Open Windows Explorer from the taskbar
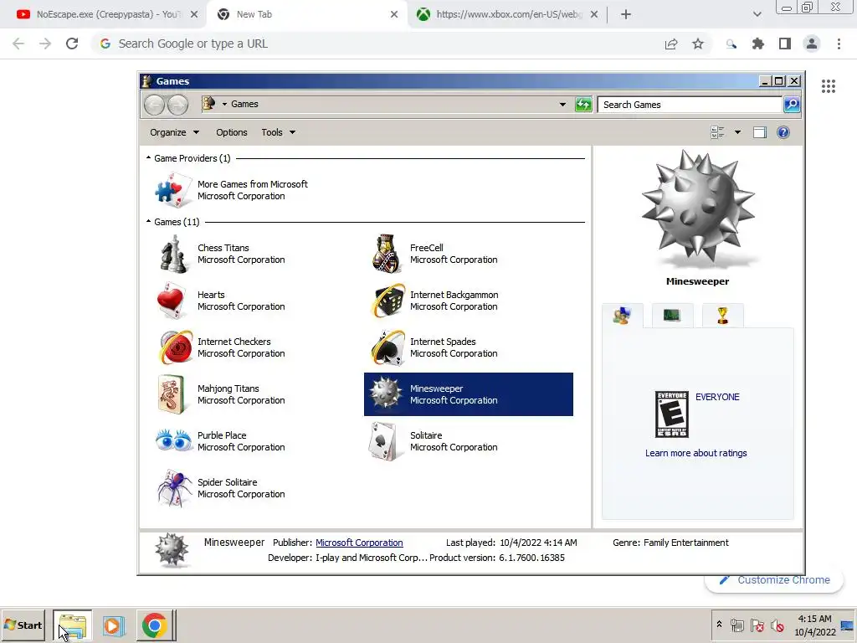 pos(73,625)
